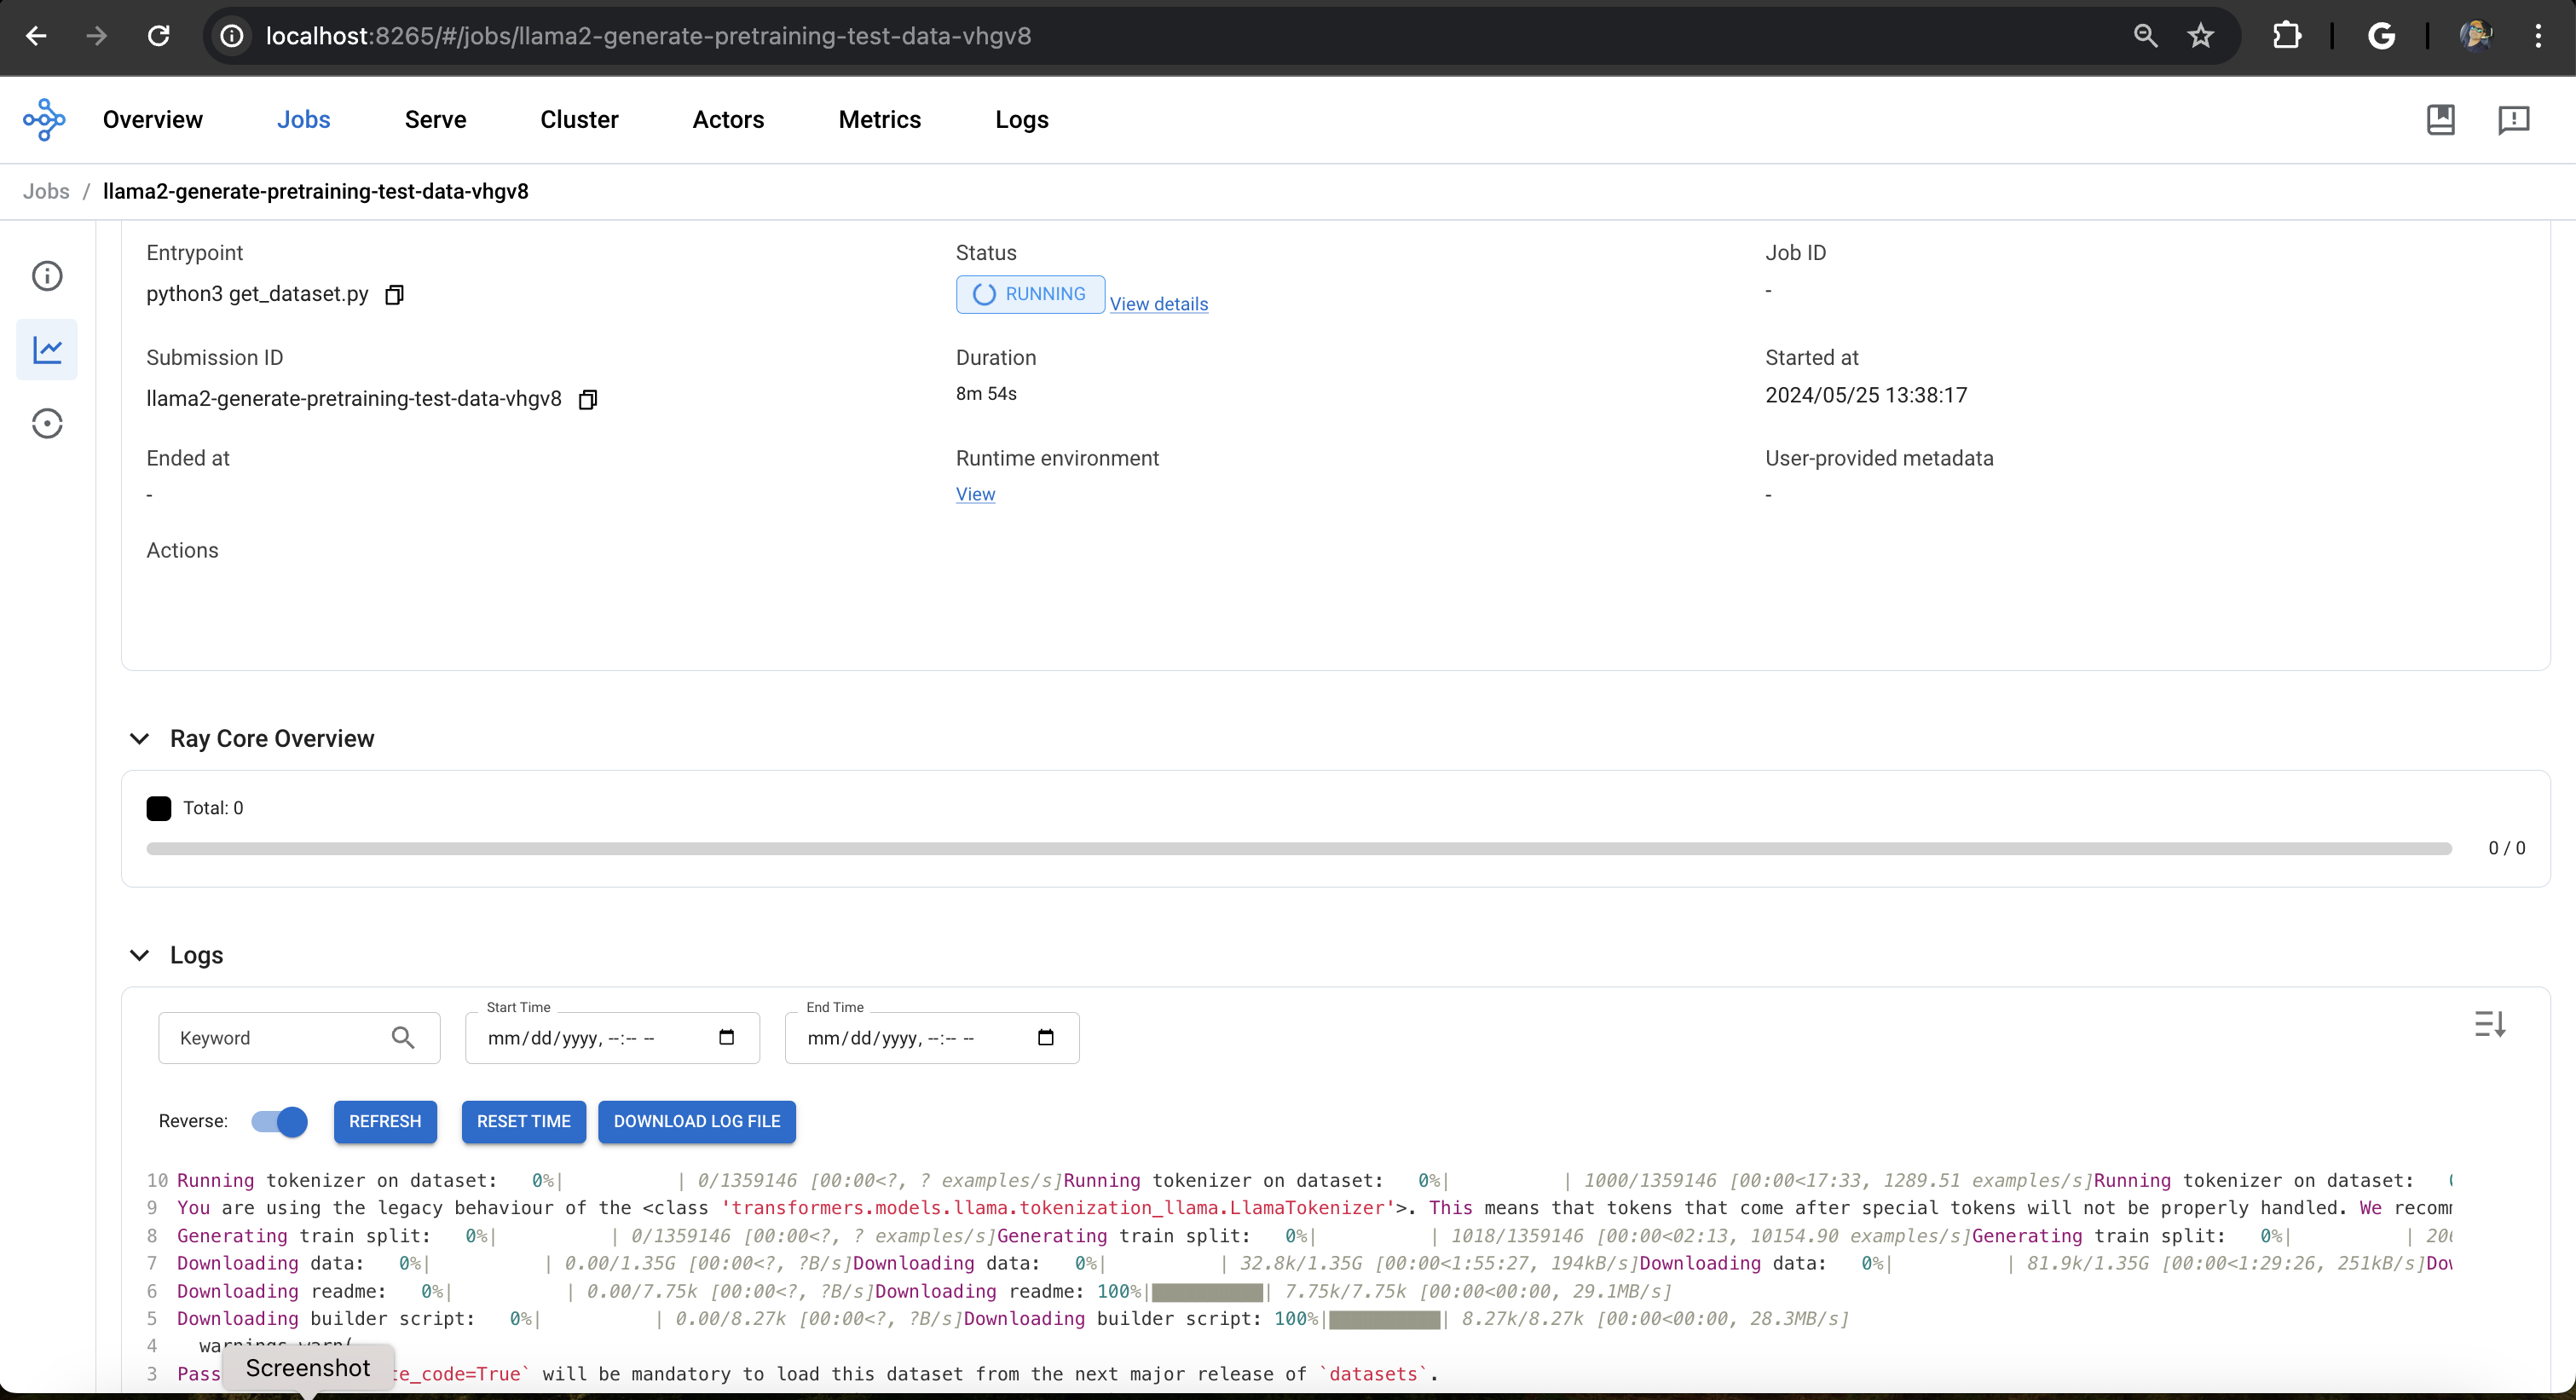Viewport: 2576px width, 1400px height.
Task: Select the Overview tab in navigation
Action: 152,119
